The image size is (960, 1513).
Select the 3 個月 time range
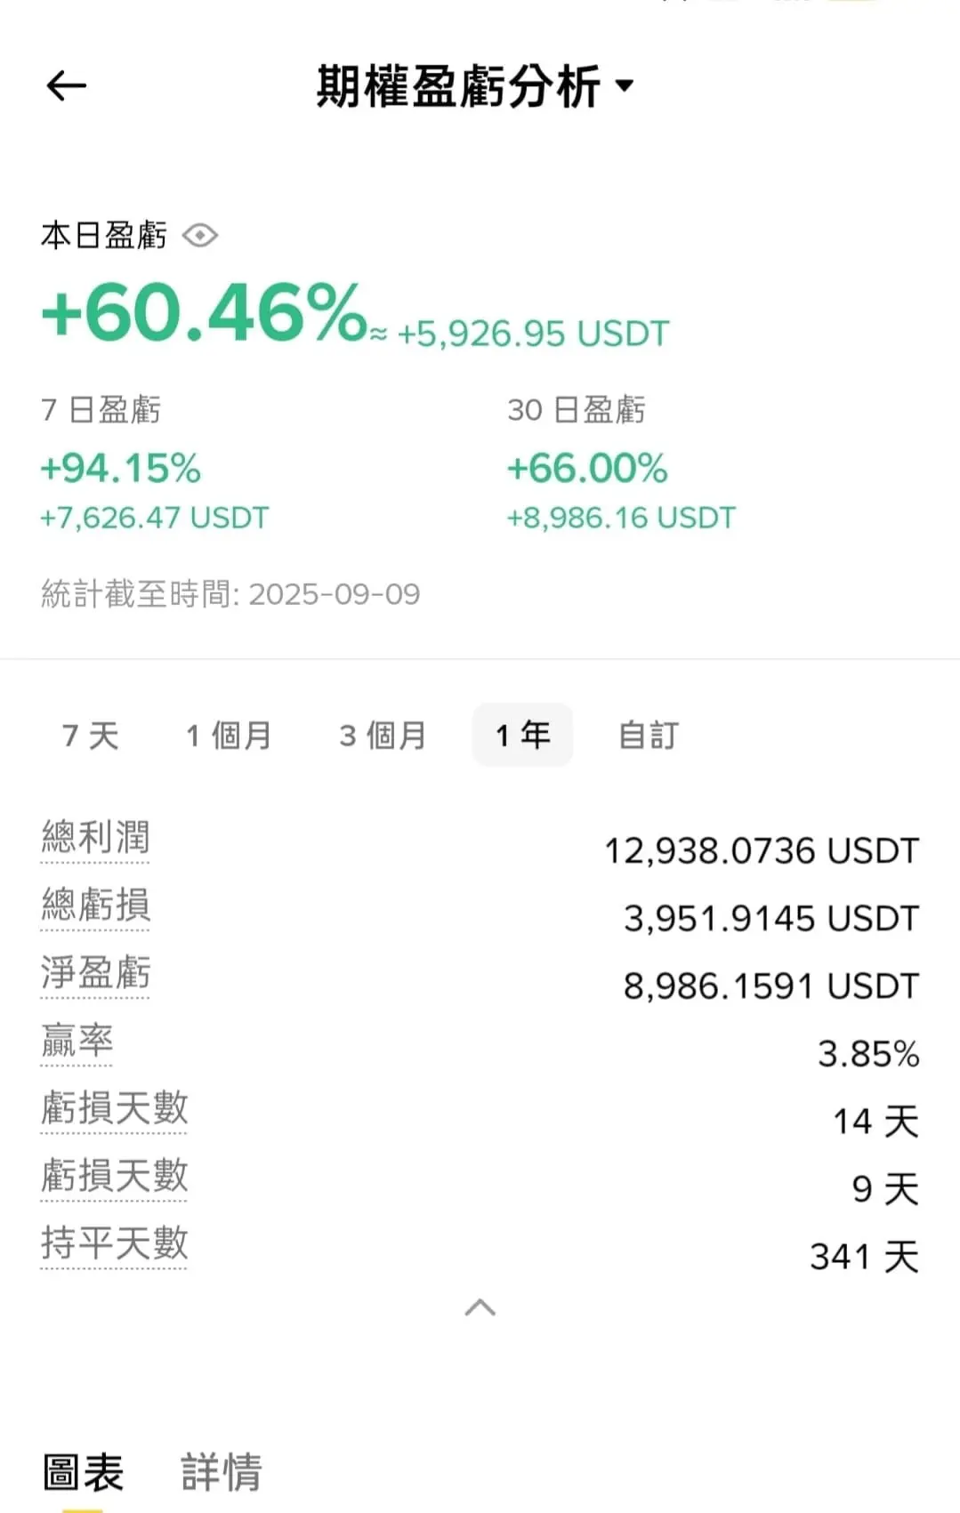click(383, 736)
